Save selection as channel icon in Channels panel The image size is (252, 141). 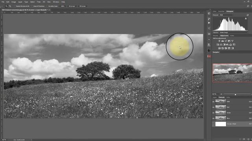(x=244, y=139)
